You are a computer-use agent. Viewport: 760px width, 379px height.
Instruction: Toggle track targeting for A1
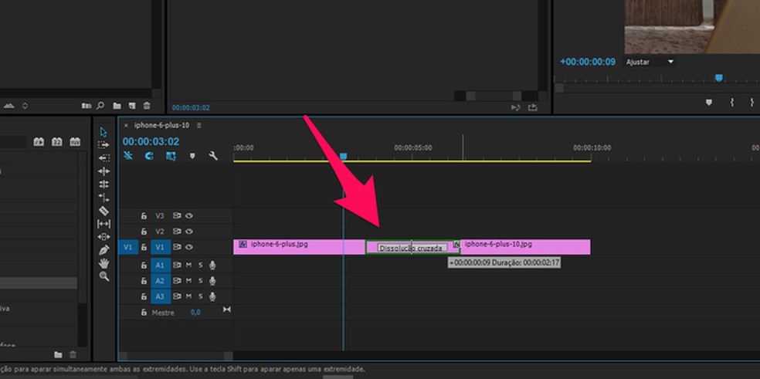[x=160, y=265]
